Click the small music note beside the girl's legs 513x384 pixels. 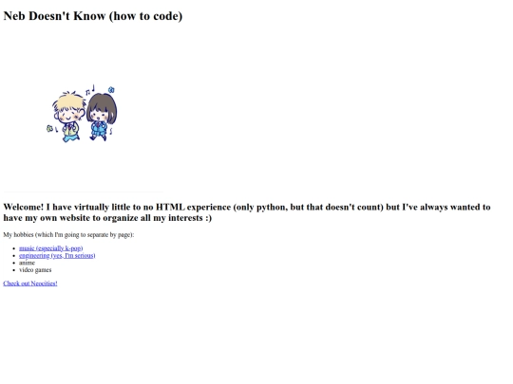click(111, 131)
